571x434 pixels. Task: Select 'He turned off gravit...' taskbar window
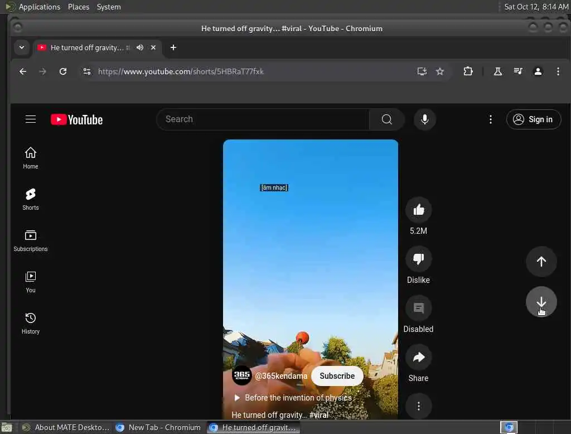(254, 427)
